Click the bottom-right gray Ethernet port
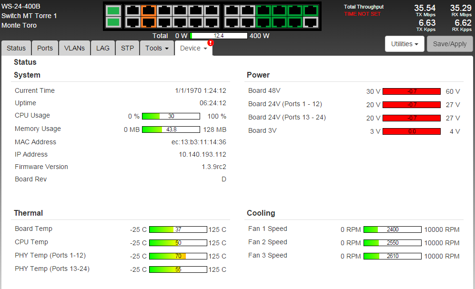 click(311, 22)
